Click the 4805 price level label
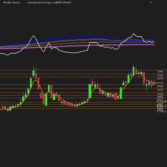Viewport: 167px width, 167px height. (x=160, y=97)
